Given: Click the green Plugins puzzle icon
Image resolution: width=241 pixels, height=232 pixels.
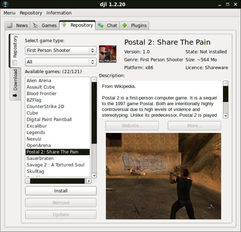Looking at the screenshot, I should [125, 25].
